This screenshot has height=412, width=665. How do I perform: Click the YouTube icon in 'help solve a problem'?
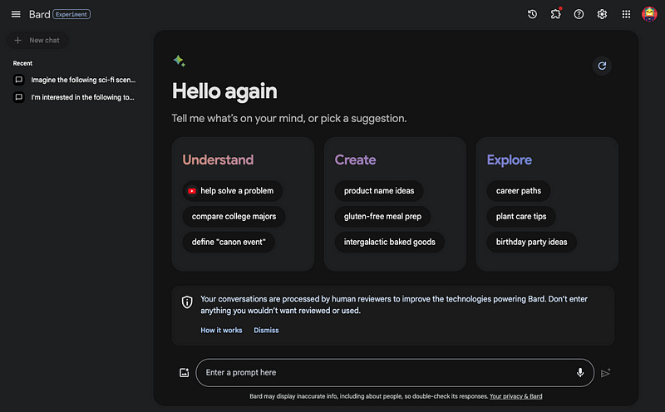tap(192, 191)
